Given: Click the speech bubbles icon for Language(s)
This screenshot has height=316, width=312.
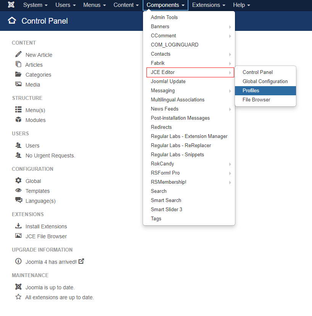Looking at the screenshot, I should pos(19,200).
